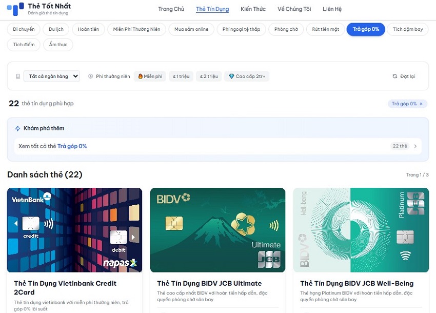The width and height of the screenshot is (436, 313).
Task: Click the Thẻ Tốt Nhất logo icon
Action: pos(15,9)
